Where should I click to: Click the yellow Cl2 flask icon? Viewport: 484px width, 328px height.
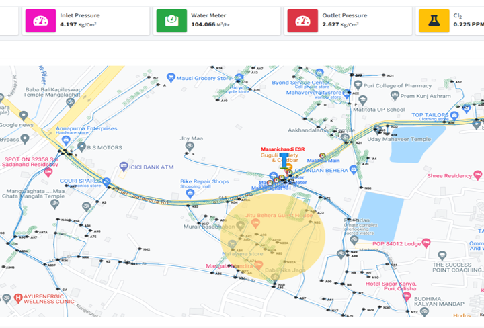434,21
